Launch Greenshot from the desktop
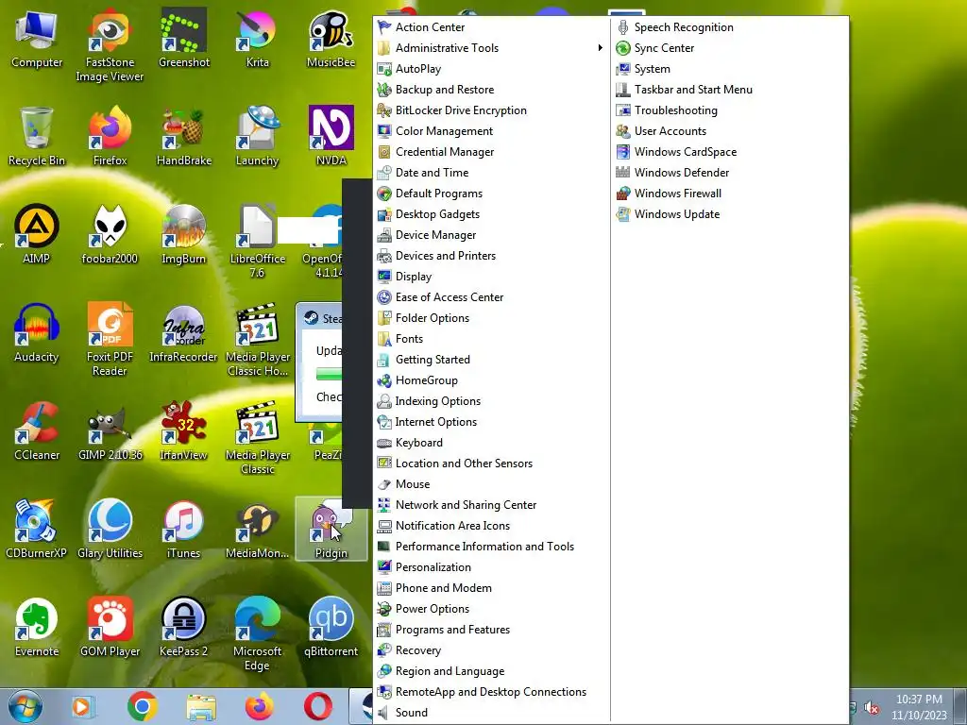Viewport: 967px width, 725px height. [x=184, y=39]
